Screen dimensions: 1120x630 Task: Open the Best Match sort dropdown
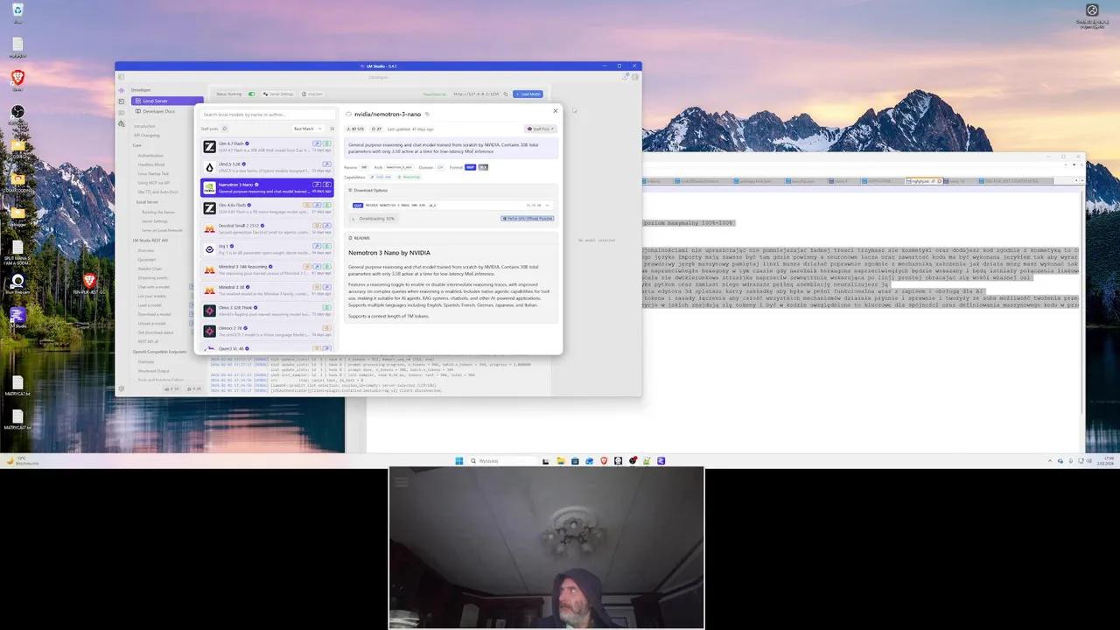tap(308, 129)
